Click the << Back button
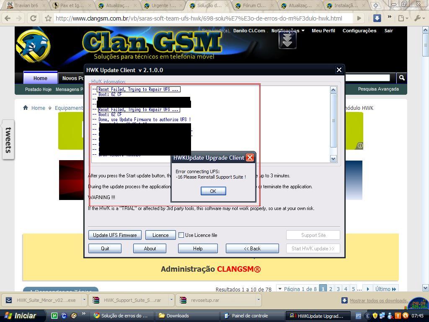429x322 pixels. pos(252,248)
